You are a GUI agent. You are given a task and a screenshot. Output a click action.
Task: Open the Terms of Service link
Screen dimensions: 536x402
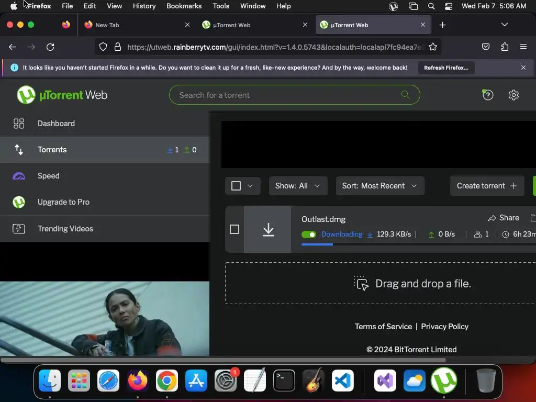[x=383, y=327]
